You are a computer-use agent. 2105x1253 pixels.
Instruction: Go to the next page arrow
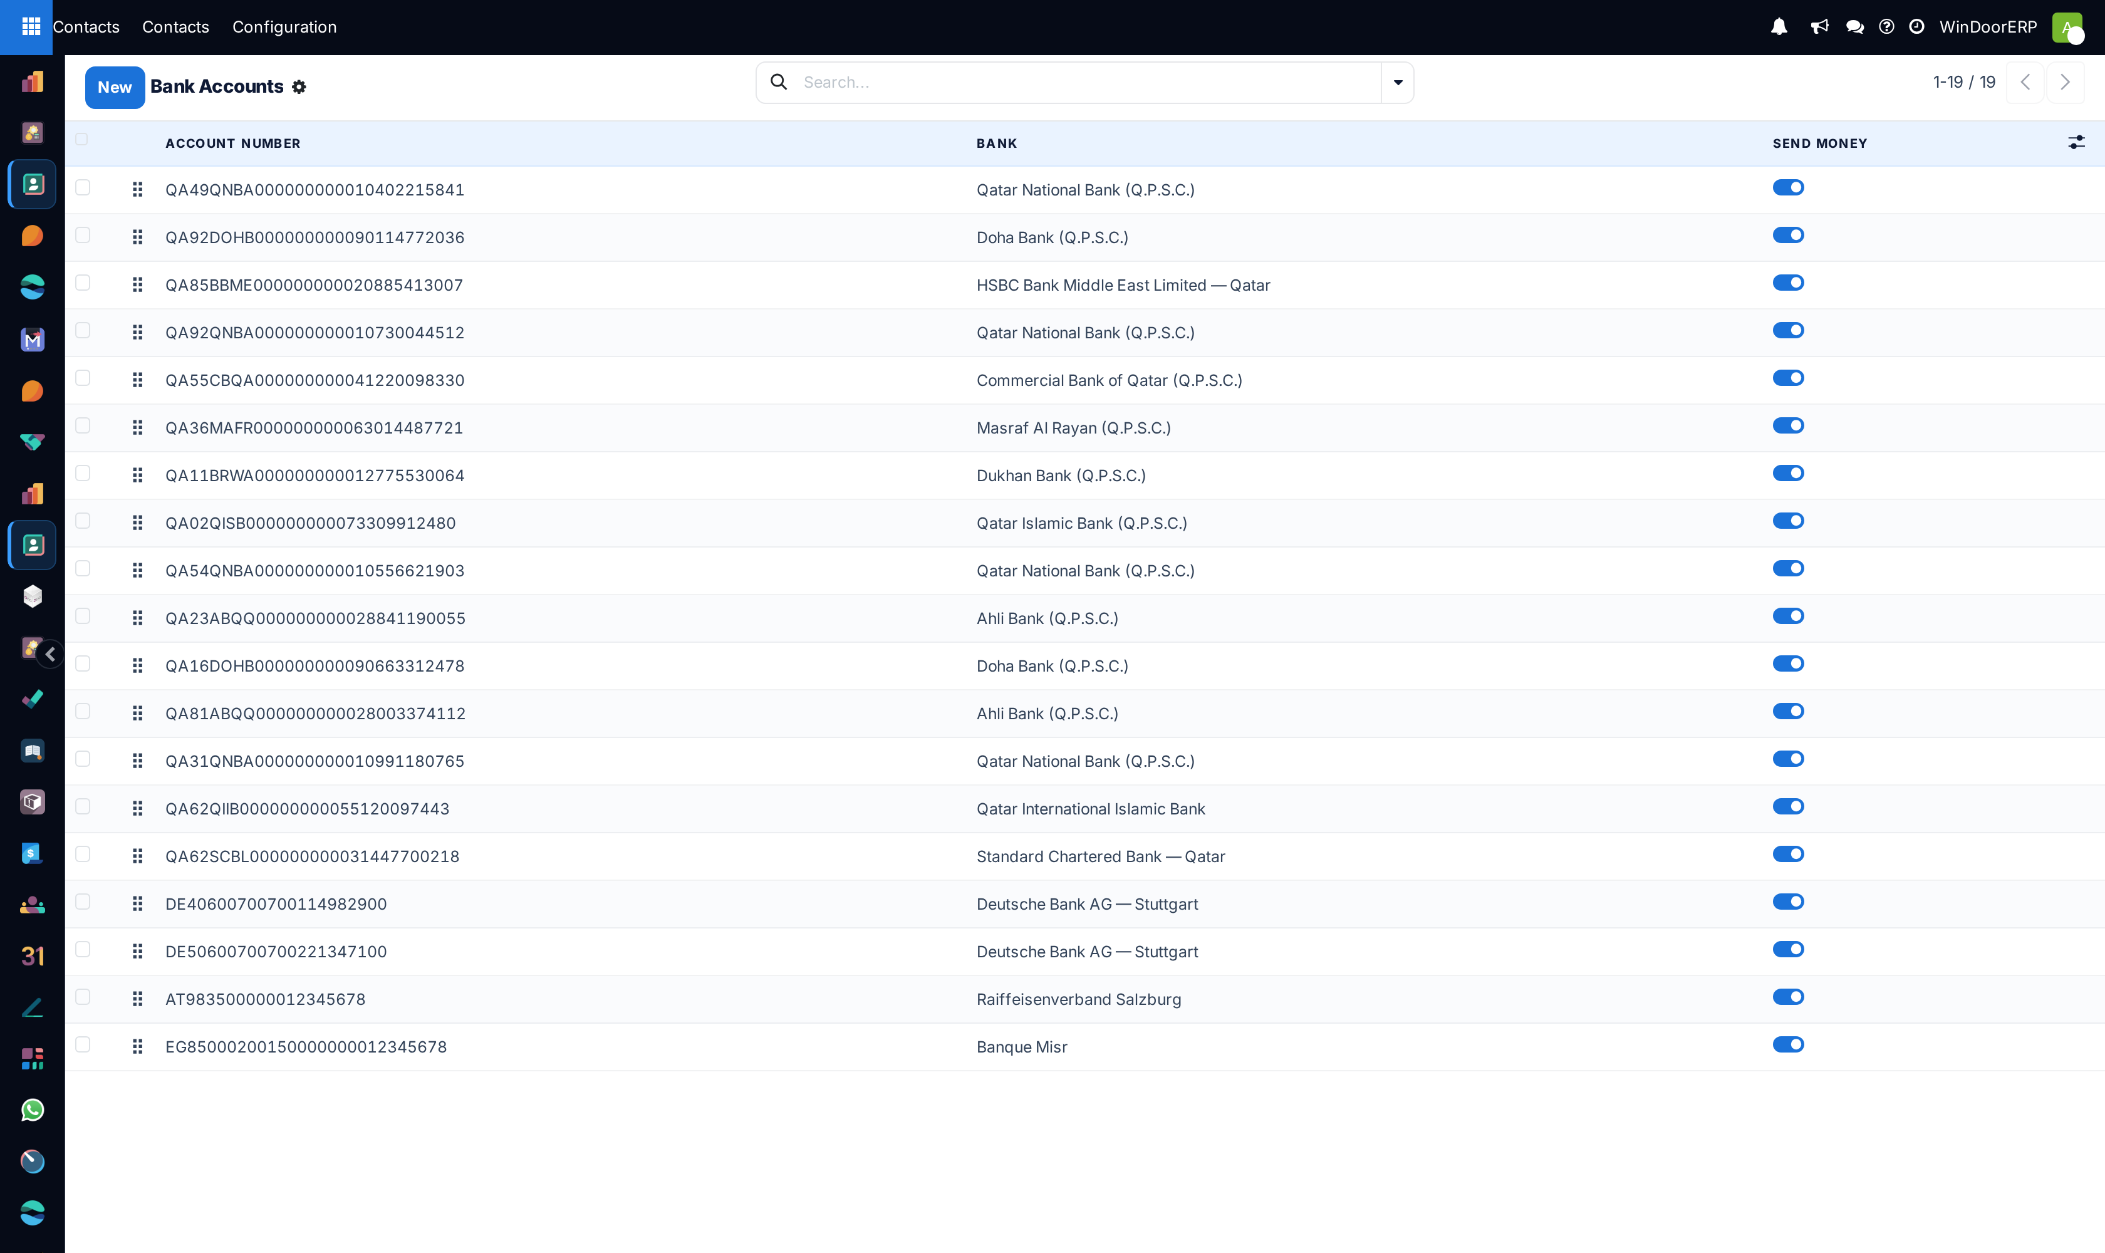click(2064, 82)
